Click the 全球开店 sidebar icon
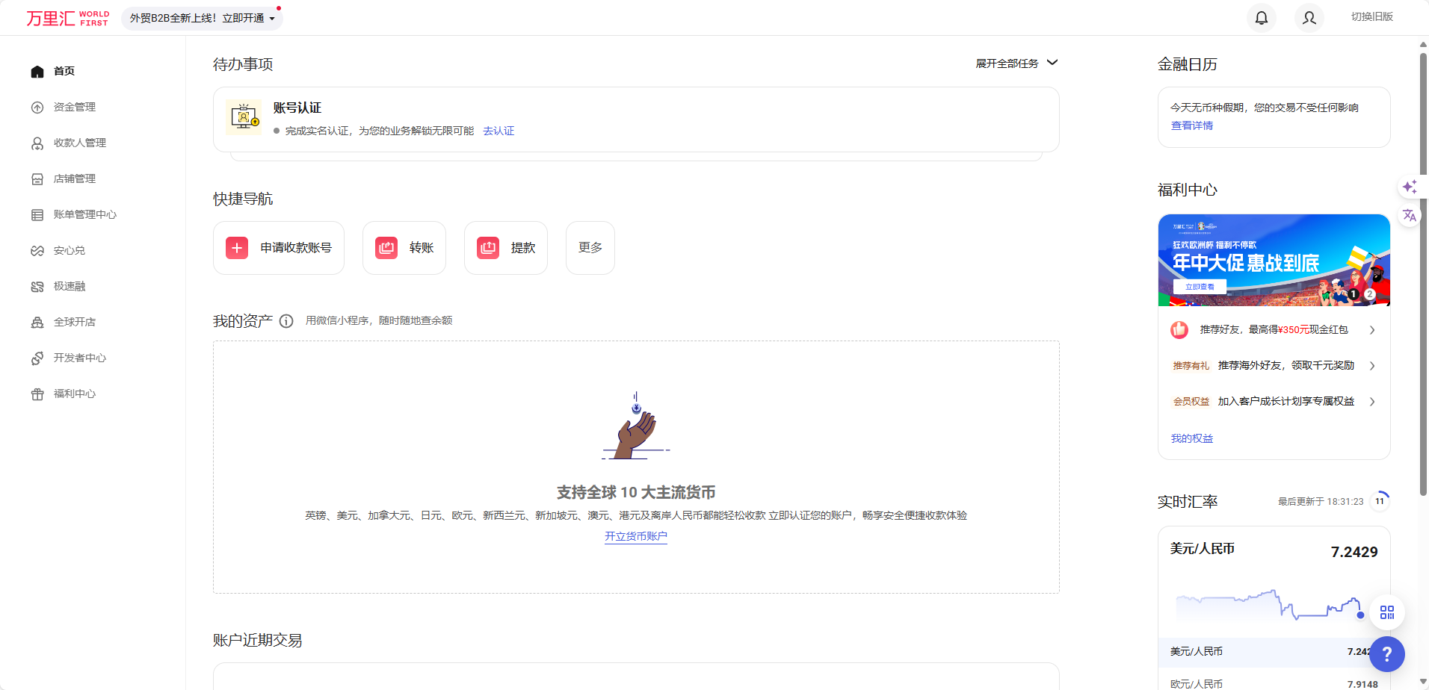Image resolution: width=1429 pixels, height=690 pixels. [x=37, y=322]
